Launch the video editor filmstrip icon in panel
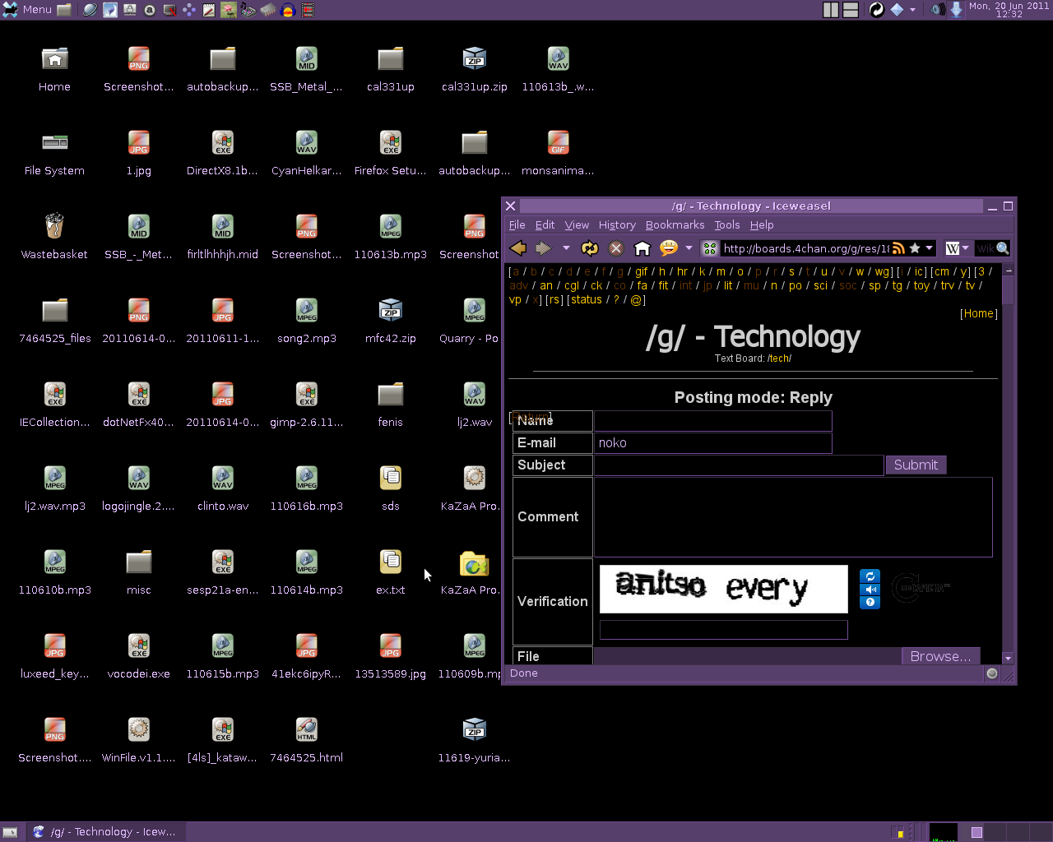1053x842 pixels. click(308, 10)
